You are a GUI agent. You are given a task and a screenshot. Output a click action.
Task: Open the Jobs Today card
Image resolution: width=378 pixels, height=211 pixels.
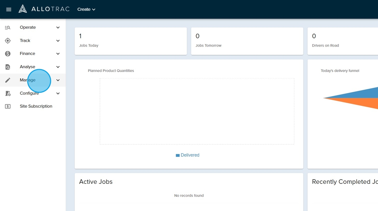coord(131,41)
